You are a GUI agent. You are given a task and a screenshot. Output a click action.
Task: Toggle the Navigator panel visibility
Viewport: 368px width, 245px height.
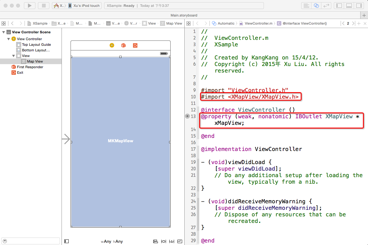(339, 6)
